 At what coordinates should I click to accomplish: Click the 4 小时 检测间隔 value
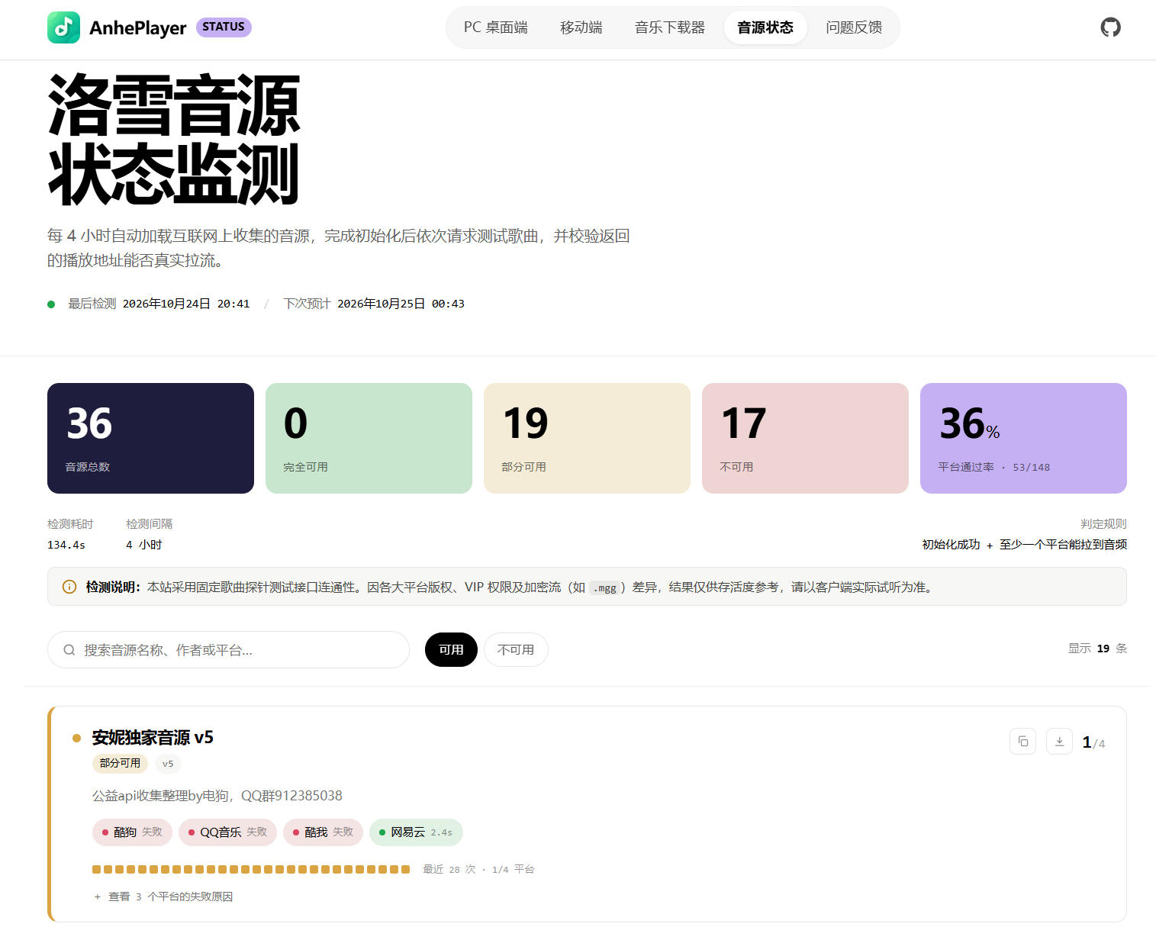point(144,545)
